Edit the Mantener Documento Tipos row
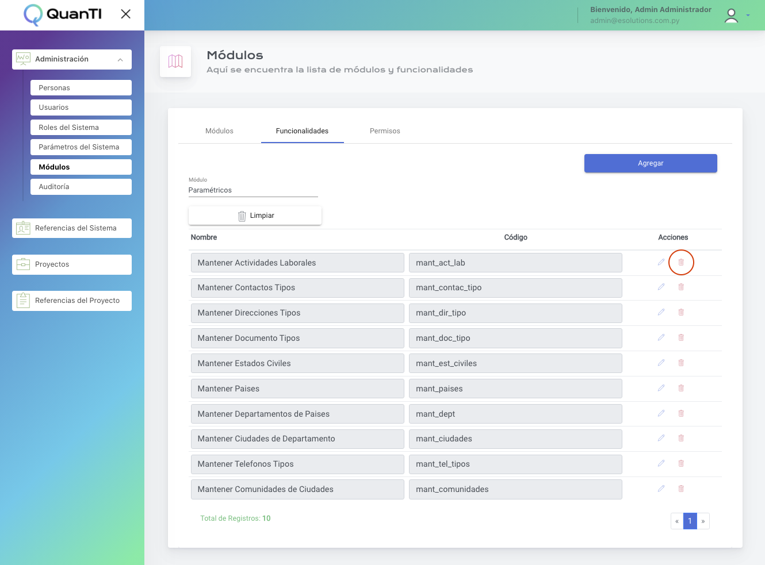 [x=661, y=337]
